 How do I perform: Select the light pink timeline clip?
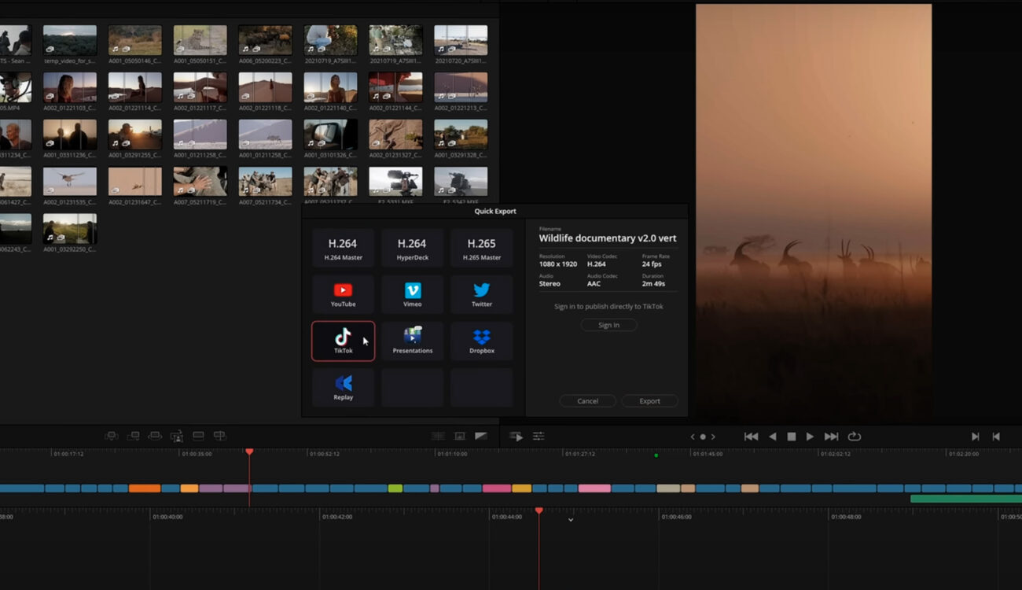594,489
